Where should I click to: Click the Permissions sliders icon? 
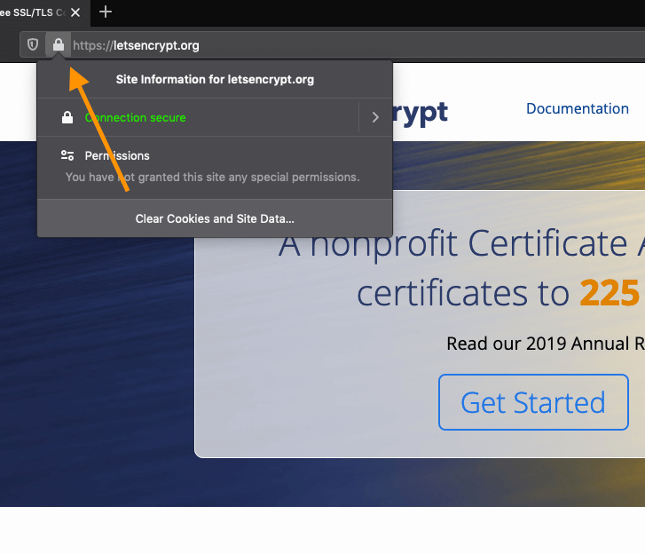pyautogui.click(x=67, y=155)
